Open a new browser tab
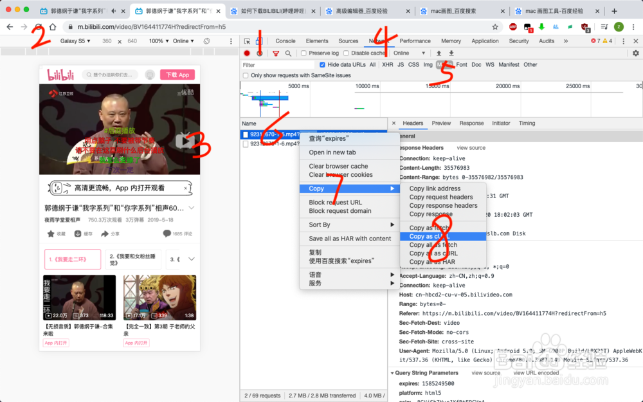 pyautogui.click(x=614, y=11)
